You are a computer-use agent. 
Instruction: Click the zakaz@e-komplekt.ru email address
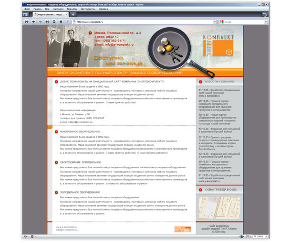pyautogui.click(x=80, y=122)
